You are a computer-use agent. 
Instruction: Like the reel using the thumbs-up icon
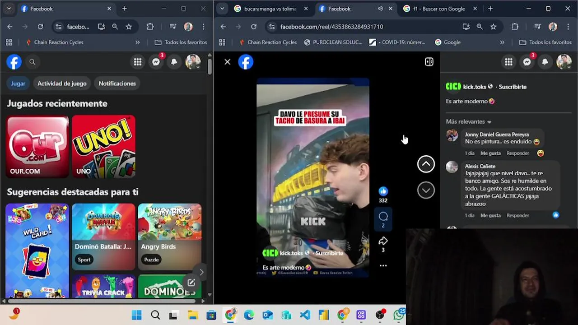point(383,191)
